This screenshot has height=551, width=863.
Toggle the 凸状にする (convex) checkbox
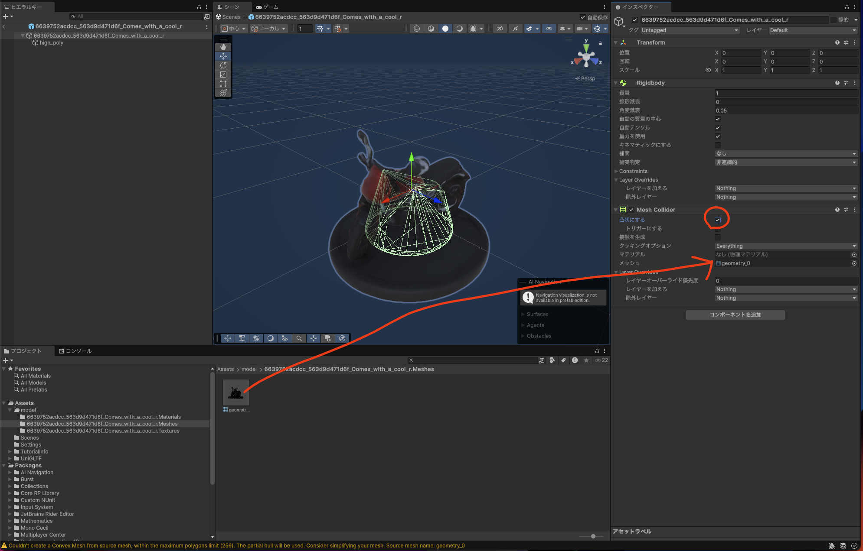(718, 220)
